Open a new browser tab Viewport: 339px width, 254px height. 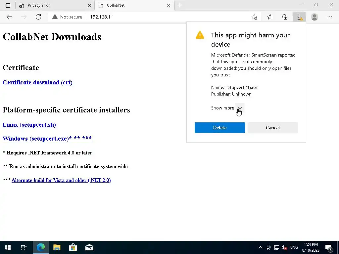pyautogui.click(x=180, y=5)
